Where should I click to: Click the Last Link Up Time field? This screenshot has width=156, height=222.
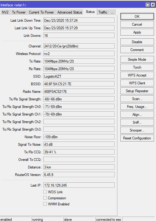(79, 28)
